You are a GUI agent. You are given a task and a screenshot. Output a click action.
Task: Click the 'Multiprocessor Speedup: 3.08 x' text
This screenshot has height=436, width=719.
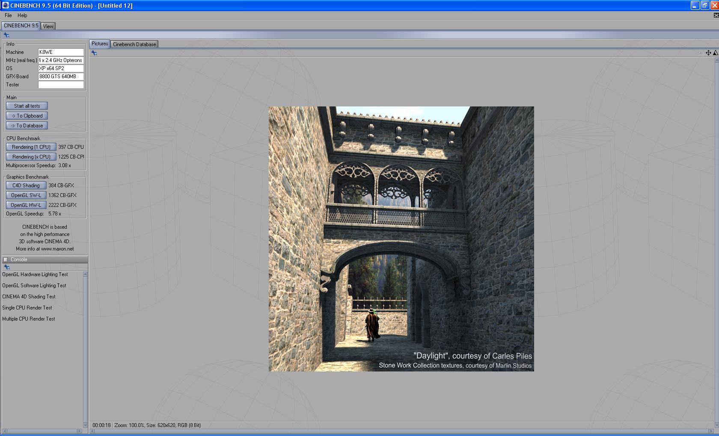pyautogui.click(x=39, y=165)
